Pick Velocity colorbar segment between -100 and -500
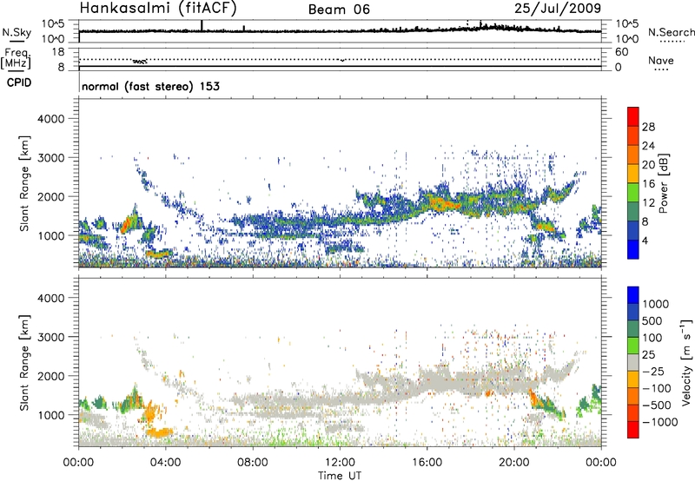The width and height of the screenshot is (695, 481). [633, 397]
